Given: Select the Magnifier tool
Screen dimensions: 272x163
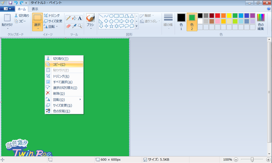Looking at the screenshot, I should coord(80,26).
